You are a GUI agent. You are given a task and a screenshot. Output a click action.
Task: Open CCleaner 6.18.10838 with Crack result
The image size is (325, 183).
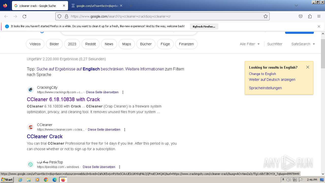(x=63, y=99)
